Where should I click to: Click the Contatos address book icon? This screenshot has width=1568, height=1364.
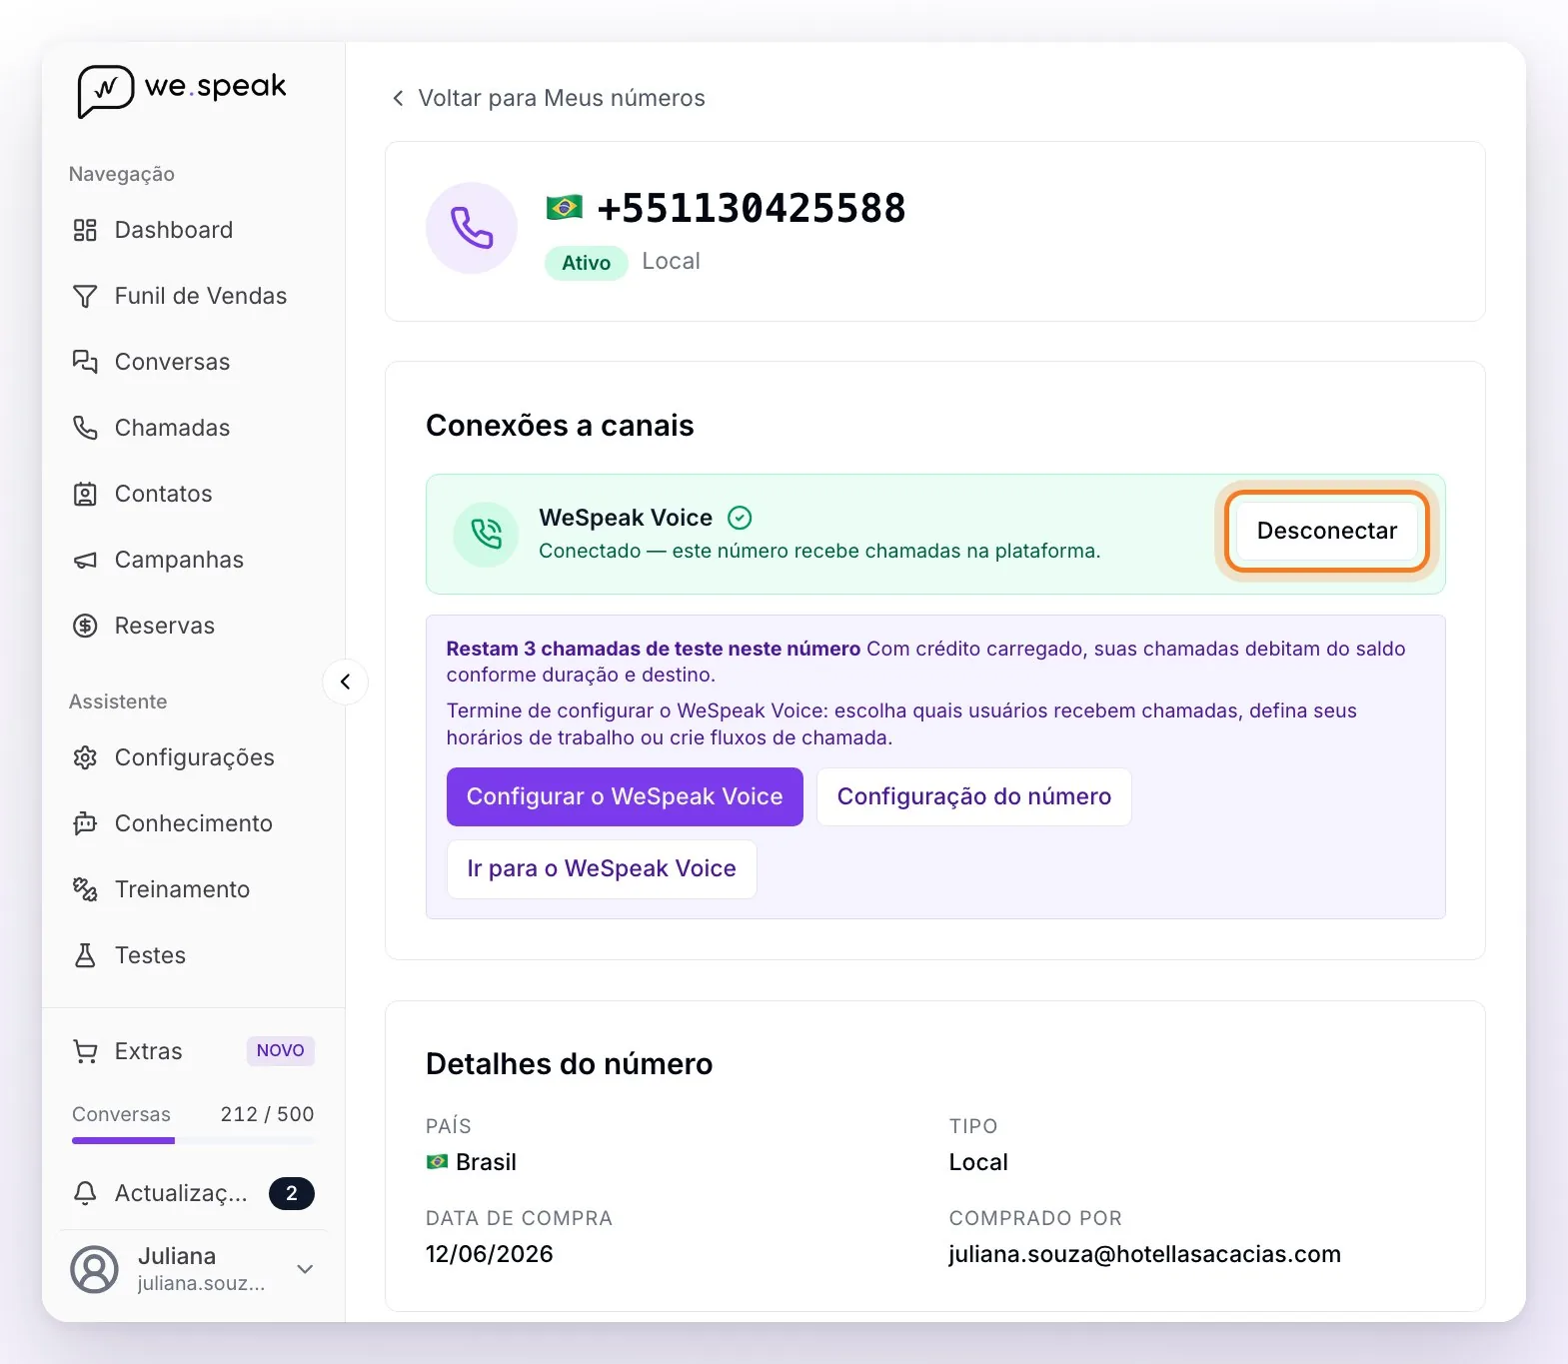point(85,494)
